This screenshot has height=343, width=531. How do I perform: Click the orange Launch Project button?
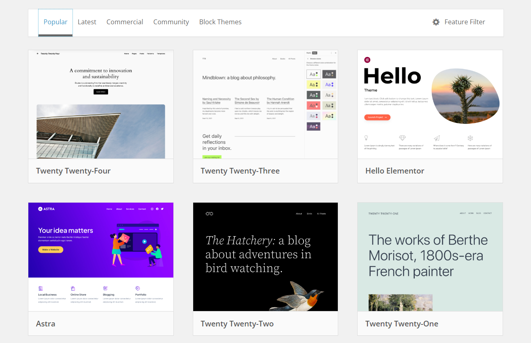tap(377, 117)
